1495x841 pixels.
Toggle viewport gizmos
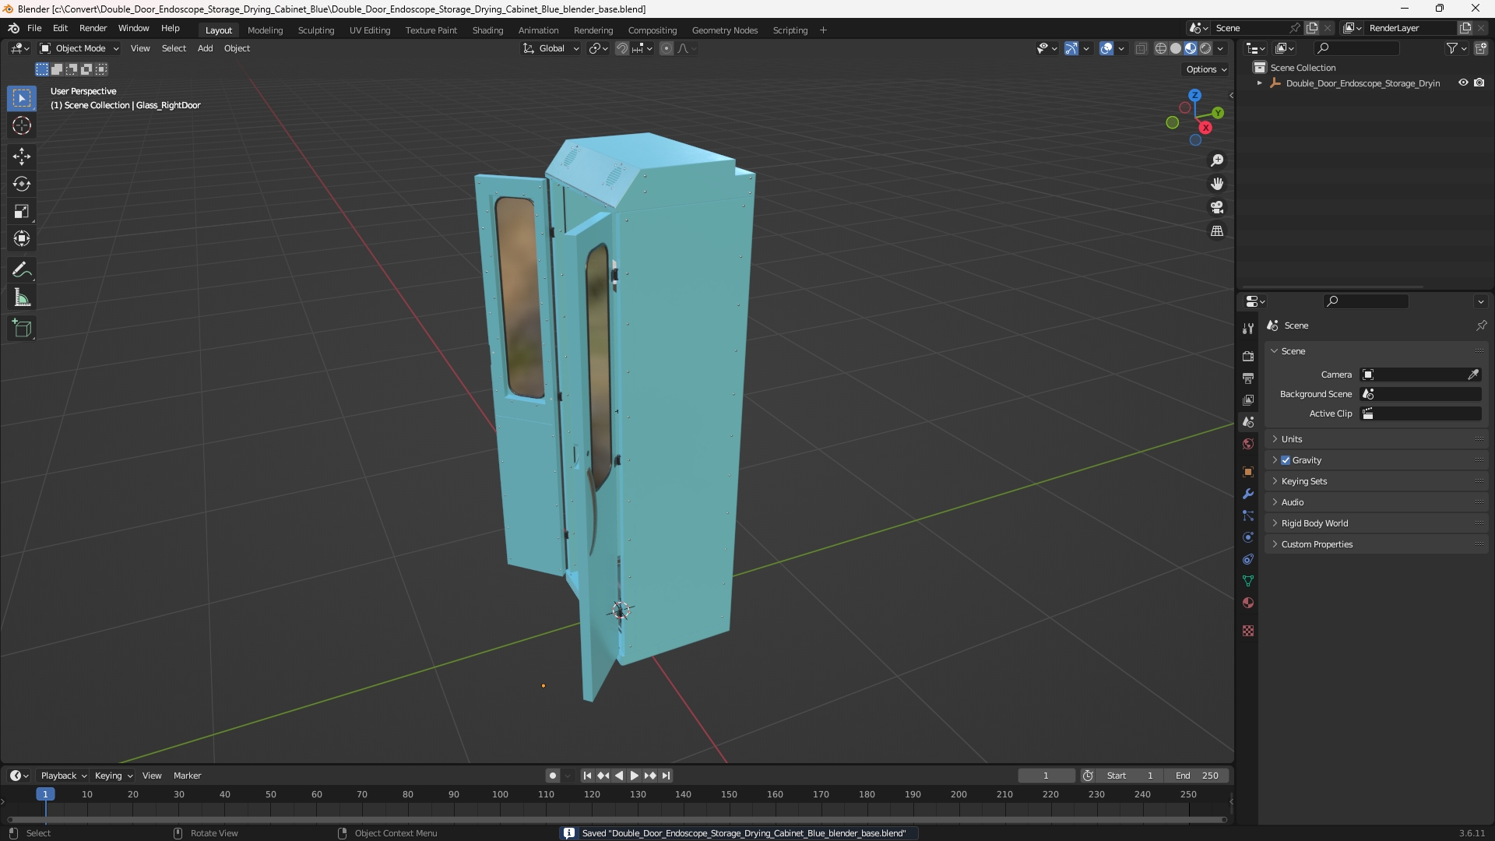pos(1071,48)
